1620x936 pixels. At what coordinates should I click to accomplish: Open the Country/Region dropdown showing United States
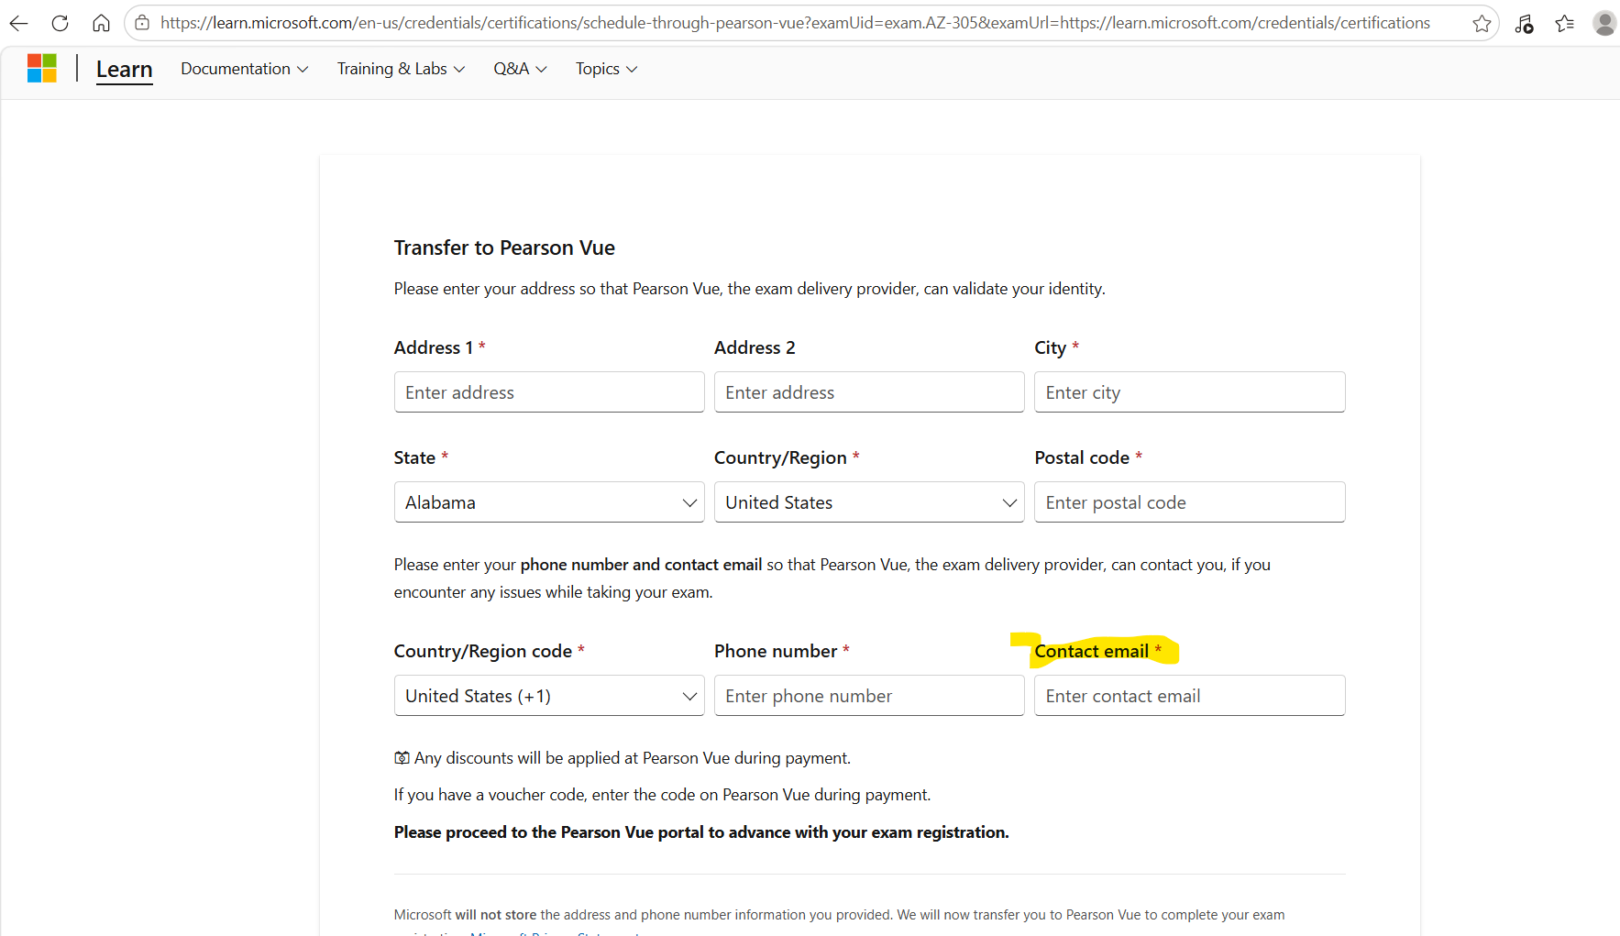(x=869, y=502)
